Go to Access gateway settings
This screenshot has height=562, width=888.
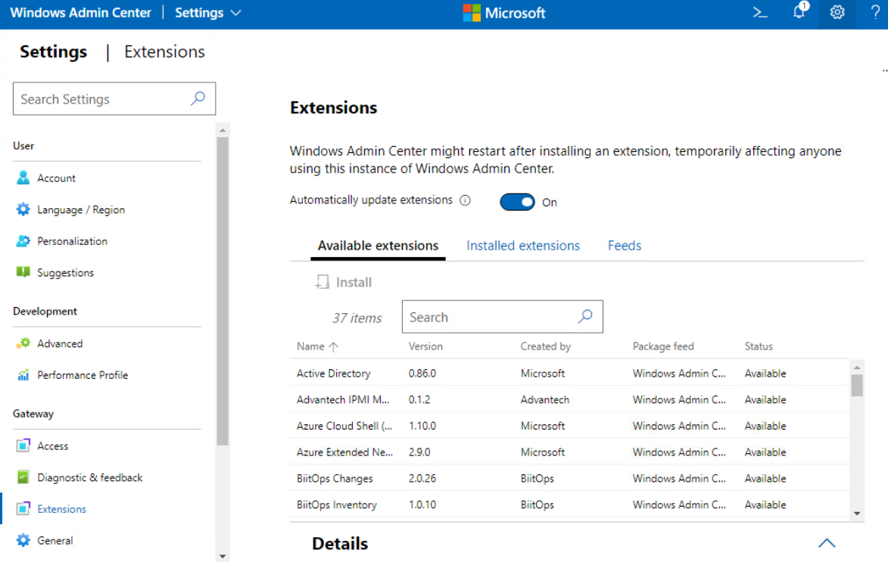(52, 446)
